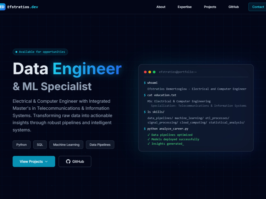Image resolution: width=266 pixels, height=199 pixels.
Task: Click the Contact button in header
Action: [x=257, y=7]
